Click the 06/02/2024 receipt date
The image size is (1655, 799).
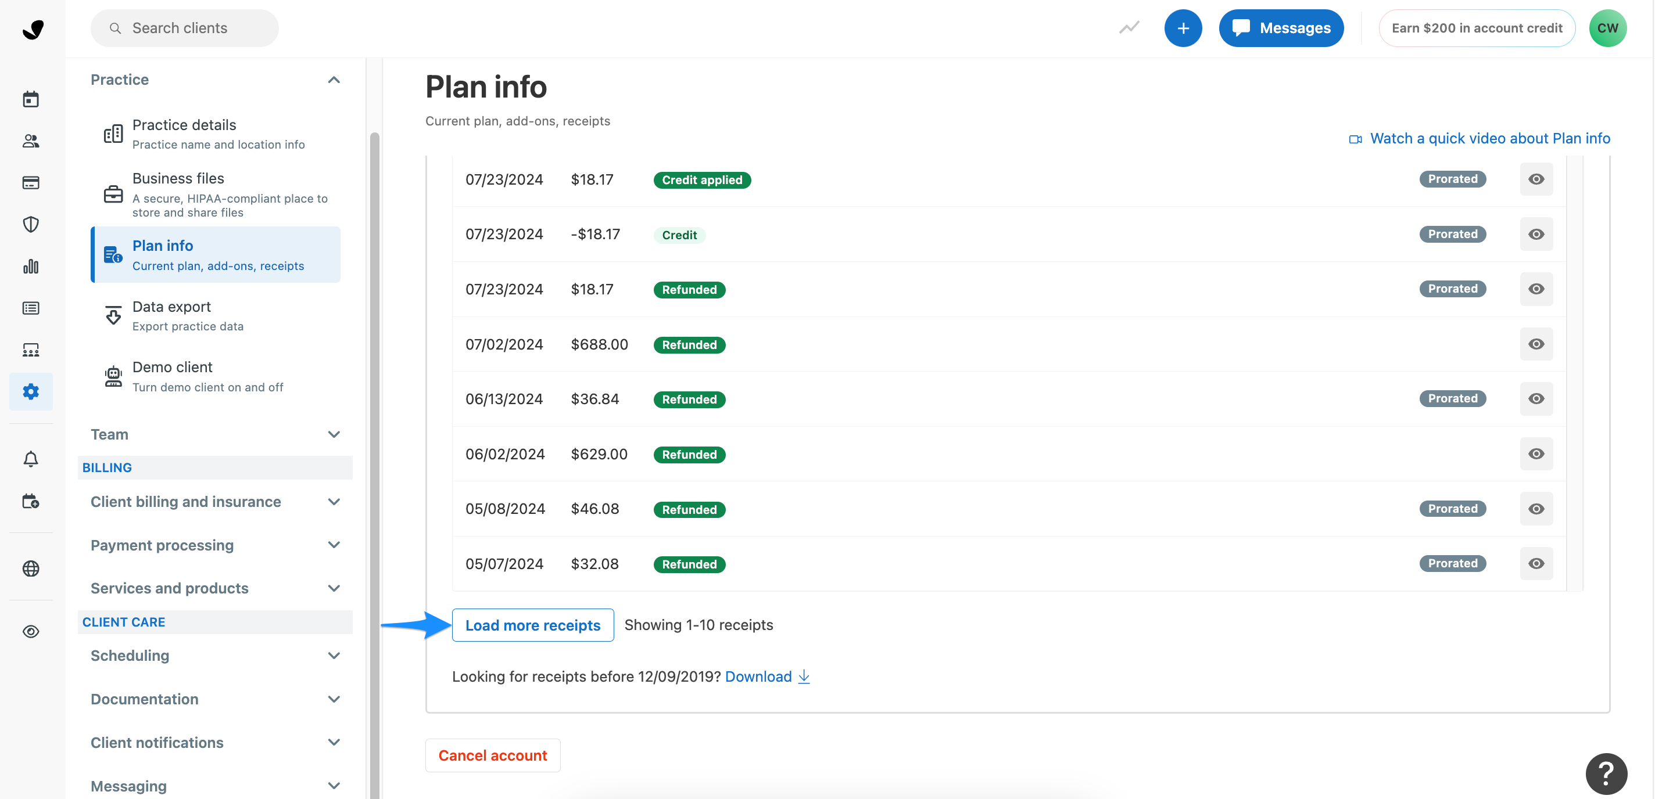click(505, 454)
